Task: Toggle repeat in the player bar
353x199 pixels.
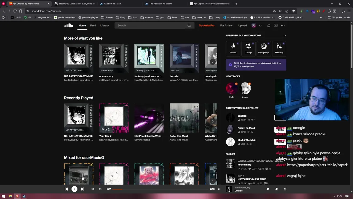Action: coord(100,189)
